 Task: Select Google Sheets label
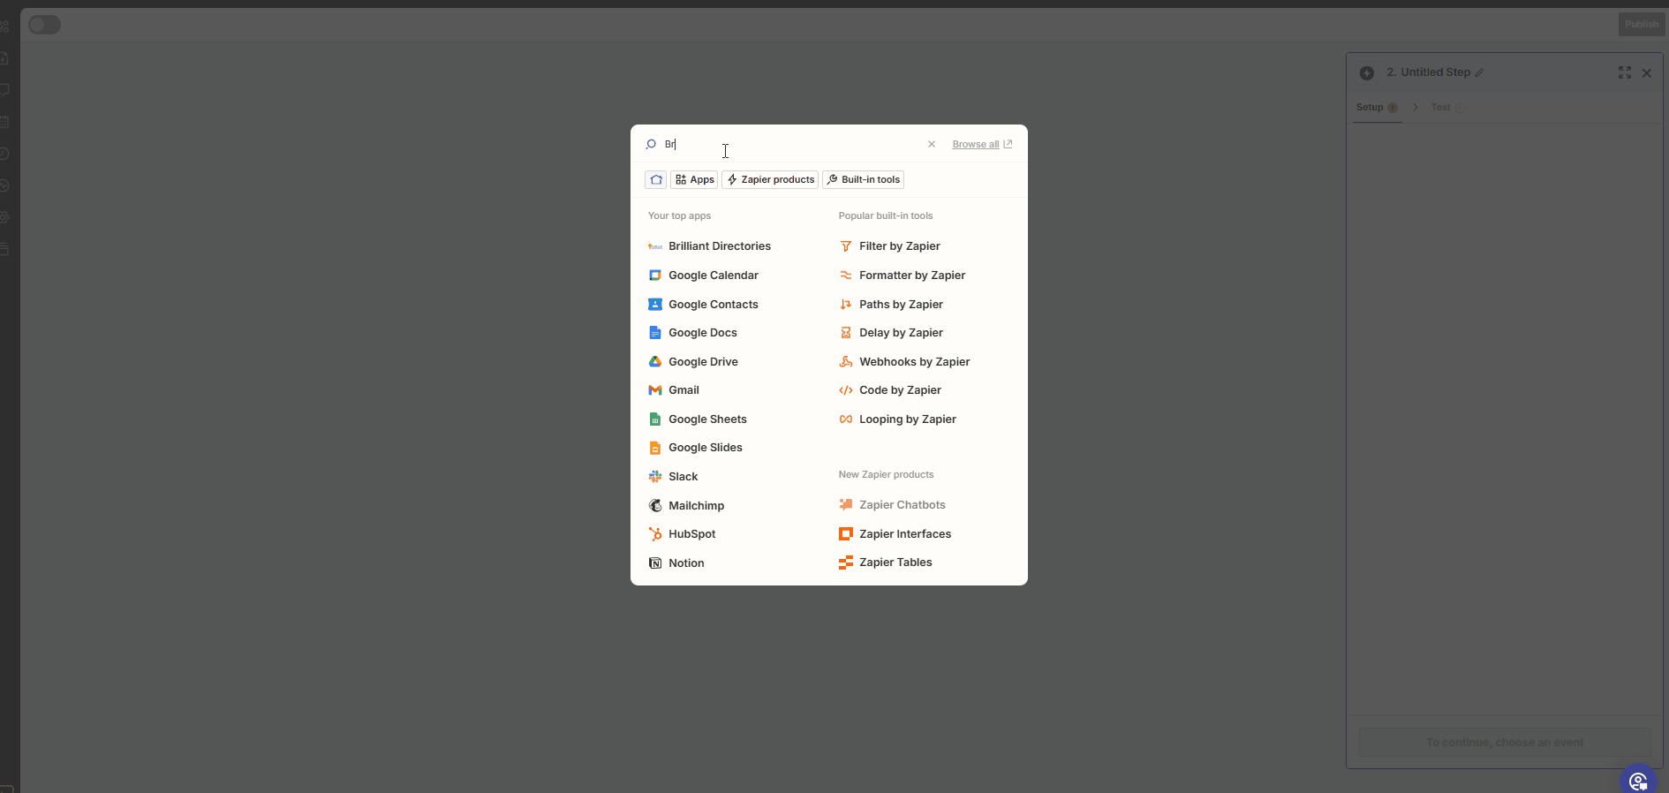point(707,419)
